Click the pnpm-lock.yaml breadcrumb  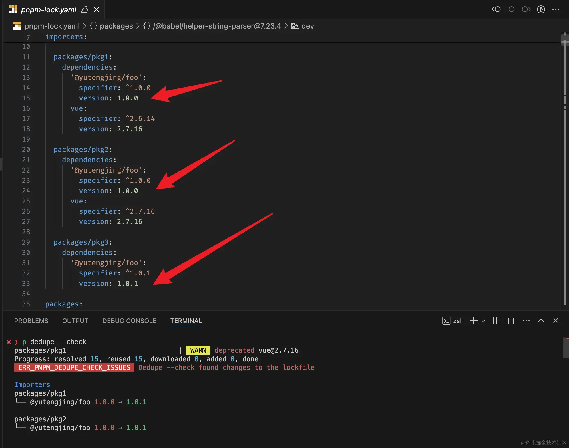[x=52, y=26]
